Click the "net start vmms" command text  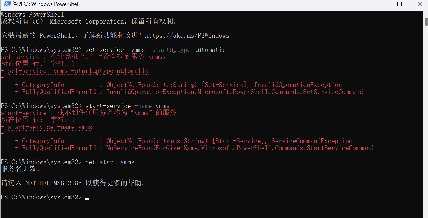(x=110, y=162)
